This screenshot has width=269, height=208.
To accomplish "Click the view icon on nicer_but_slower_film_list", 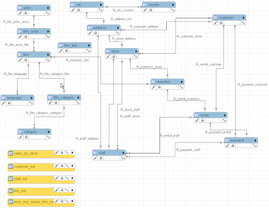I will (x=11, y=201).
